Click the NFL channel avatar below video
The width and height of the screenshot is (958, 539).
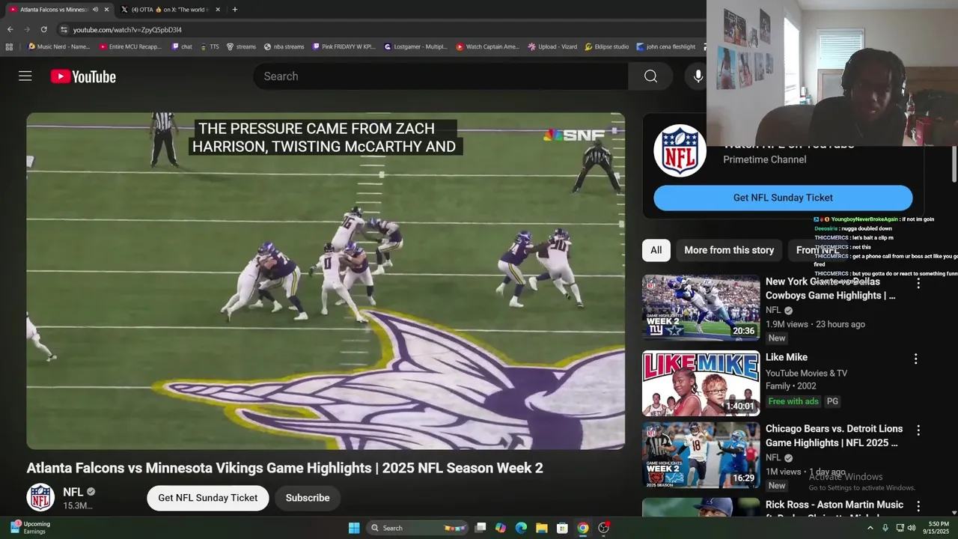(x=40, y=498)
